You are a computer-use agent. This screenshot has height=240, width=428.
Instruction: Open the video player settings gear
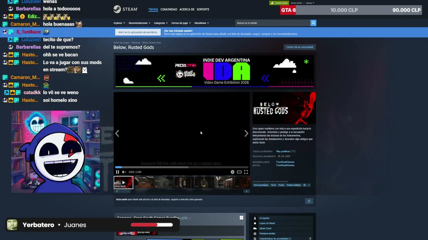(x=232, y=172)
